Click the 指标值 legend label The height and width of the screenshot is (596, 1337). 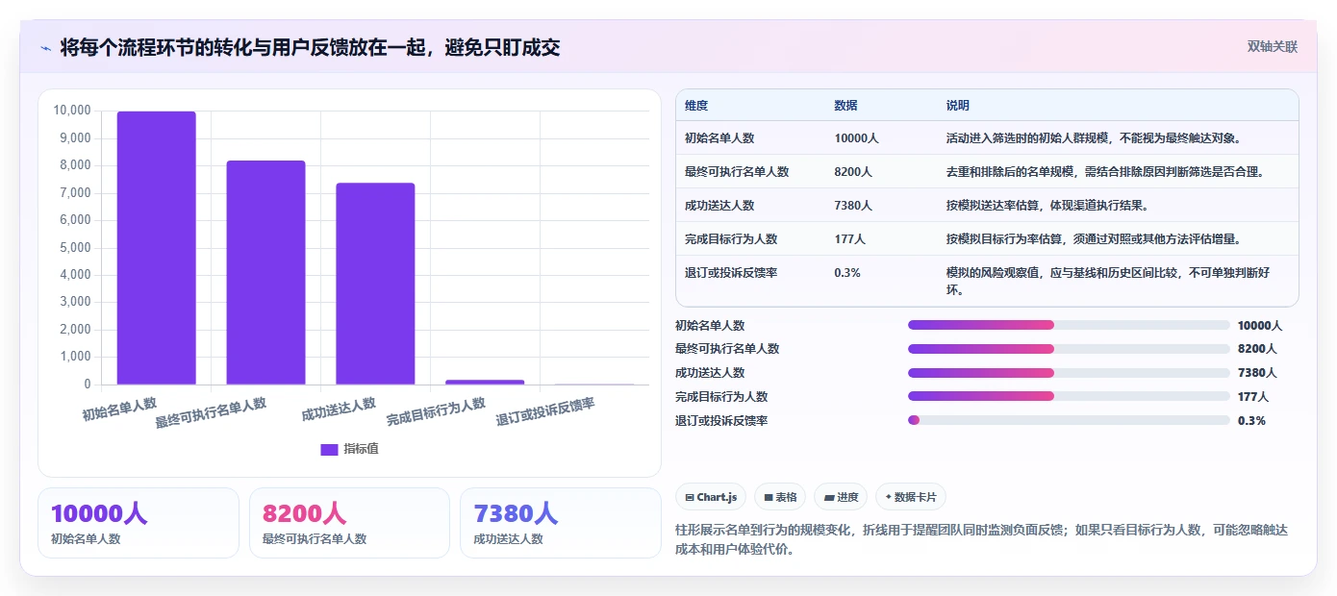(x=361, y=449)
